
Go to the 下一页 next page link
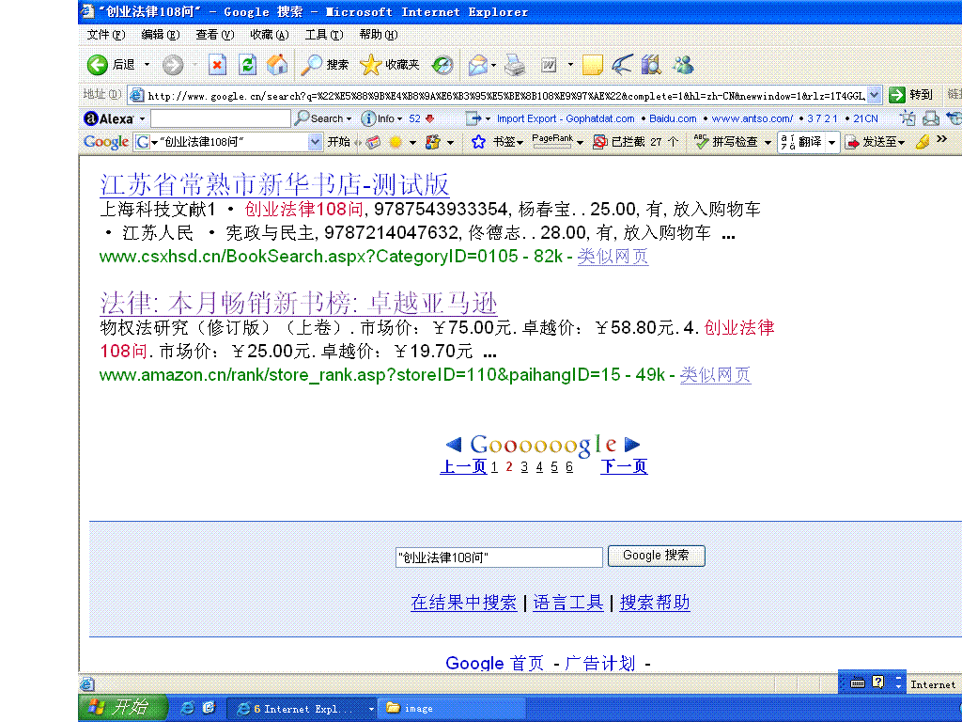[x=624, y=467]
